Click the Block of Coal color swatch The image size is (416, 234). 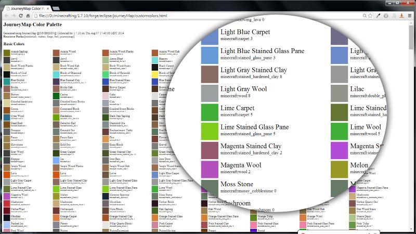tap(7, 74)
